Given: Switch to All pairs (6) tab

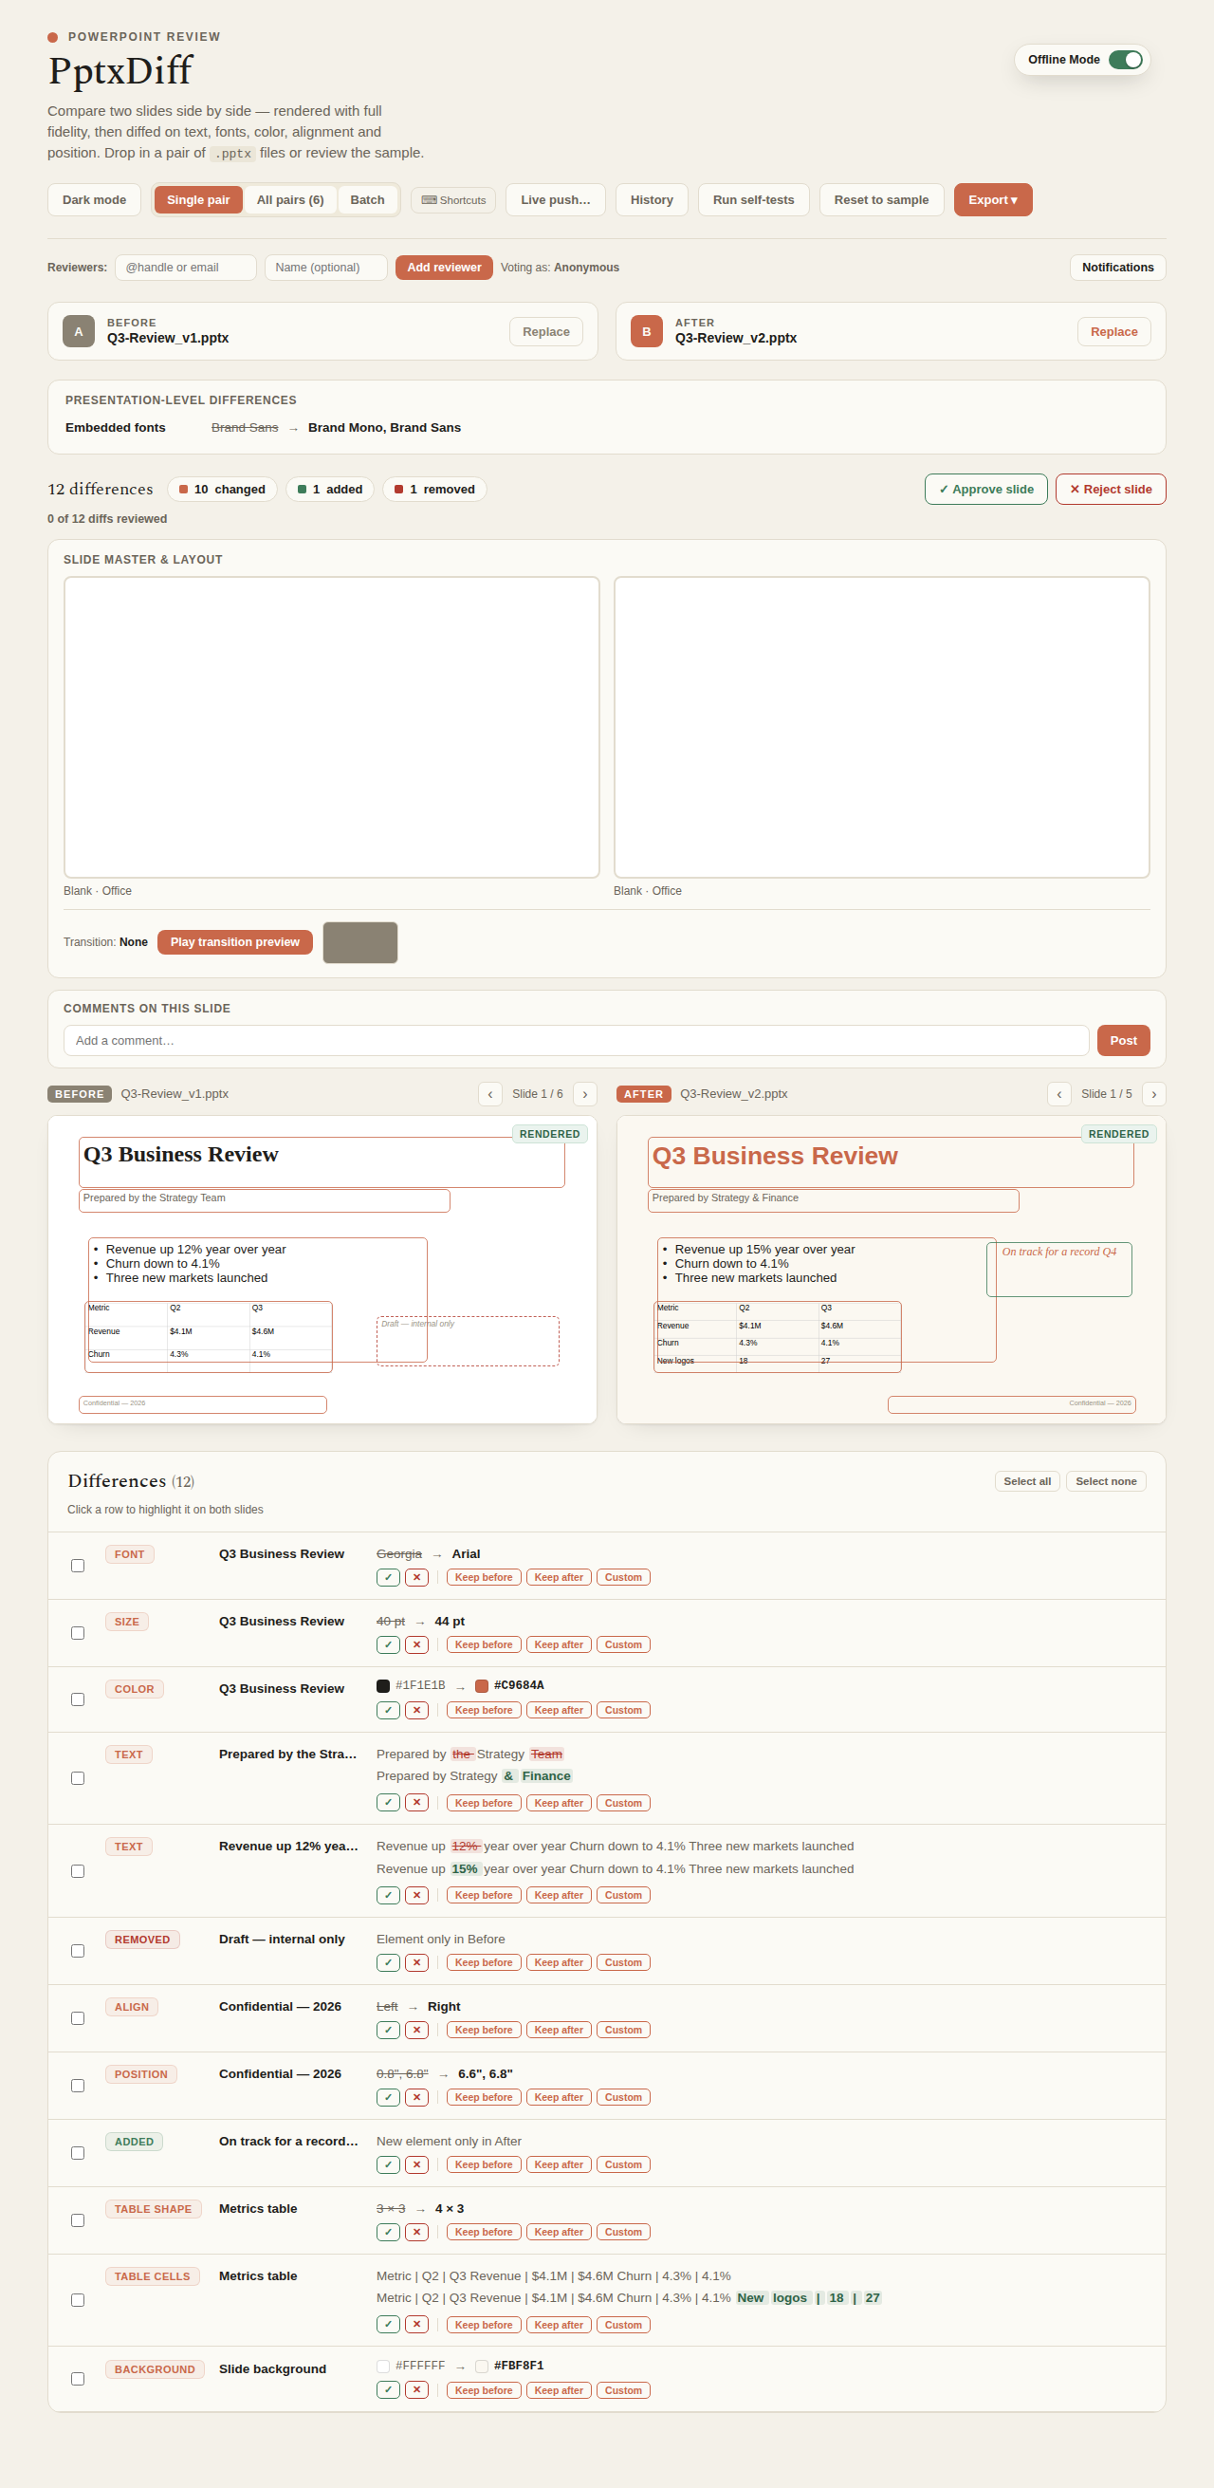Looking at the screenshot, I should [289, 200].
